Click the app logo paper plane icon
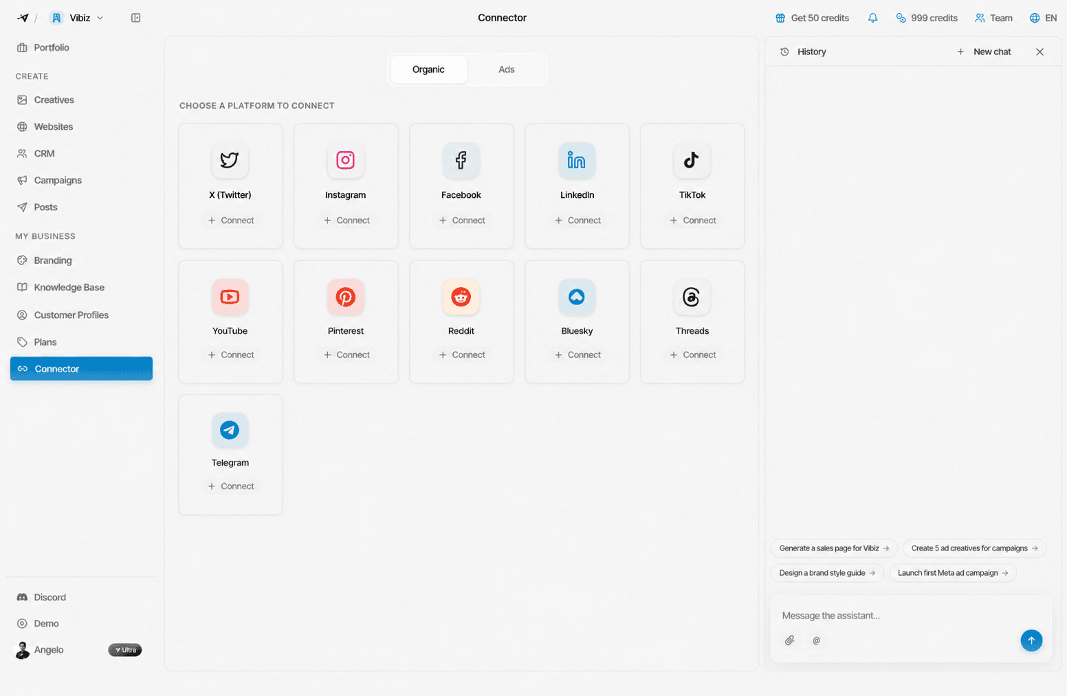 pos(23,18)
